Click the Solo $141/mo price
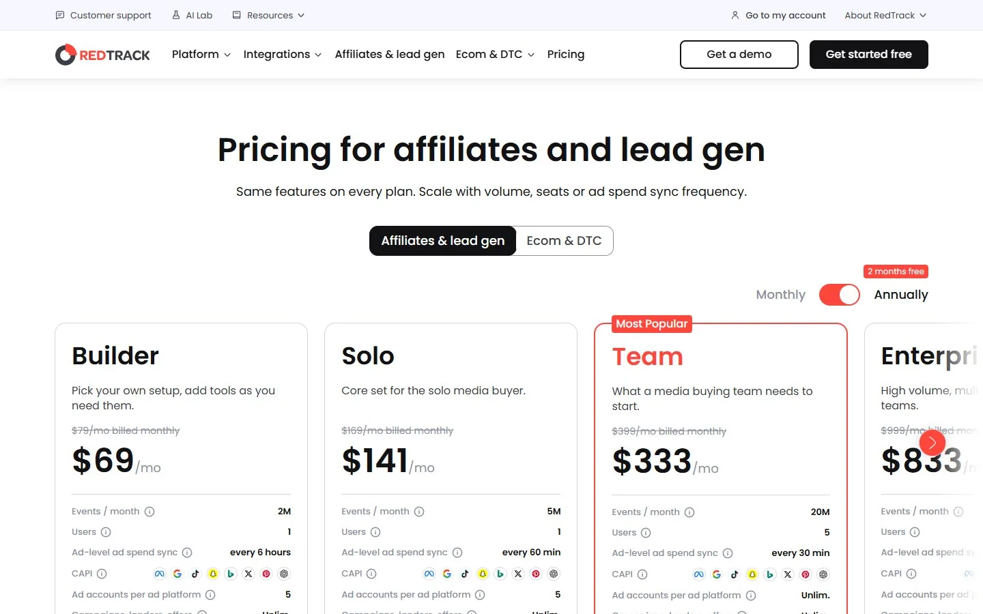The height and width of the screenshot is (614, 983). tap(388, 460)
